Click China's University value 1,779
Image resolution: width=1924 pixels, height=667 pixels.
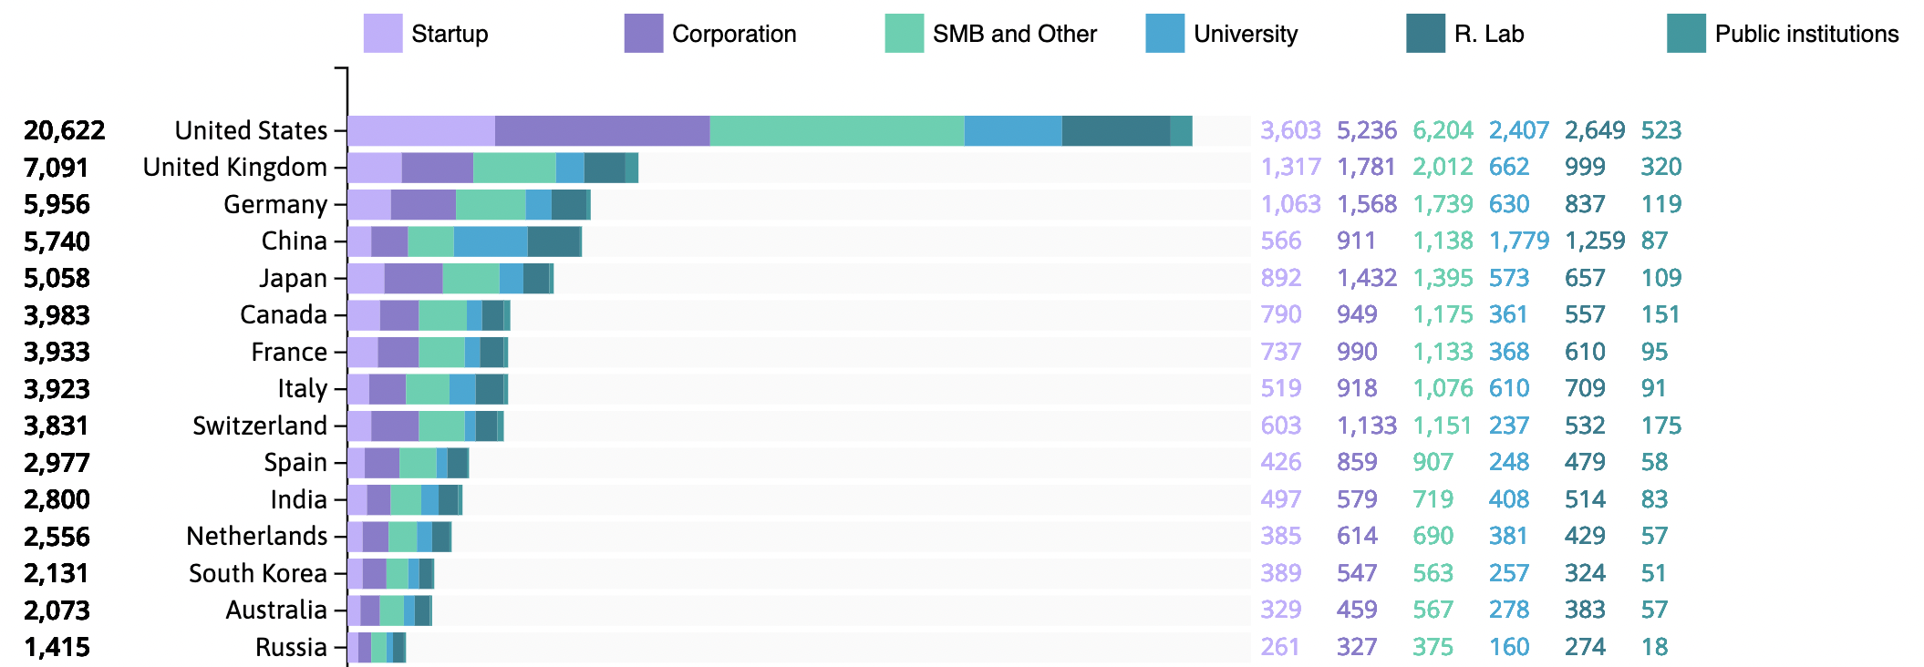[x=1518, y=241]
